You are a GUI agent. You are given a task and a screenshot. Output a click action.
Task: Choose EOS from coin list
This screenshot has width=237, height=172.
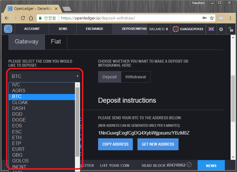pos(42,126)
